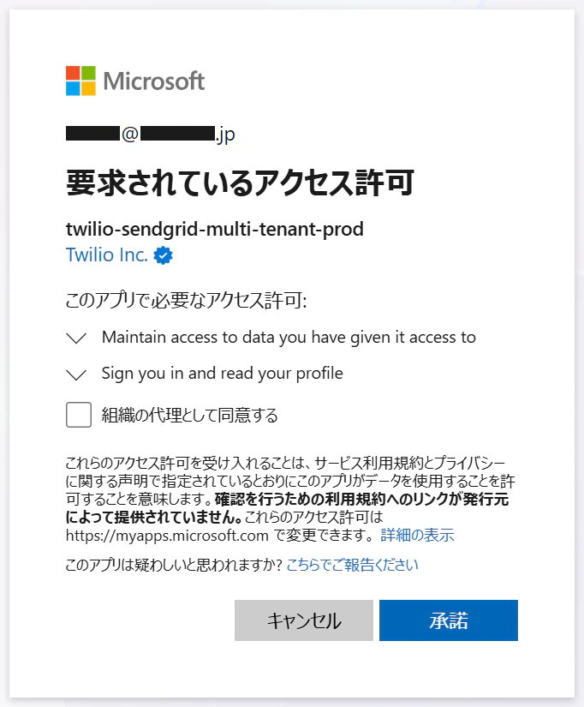Toggle the organizational consent checkbox off

click(79, 414)
